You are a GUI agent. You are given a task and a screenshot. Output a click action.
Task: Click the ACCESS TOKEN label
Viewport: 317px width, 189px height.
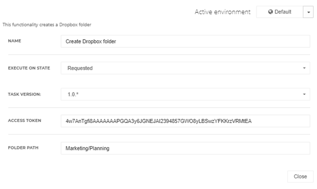[x=24, y=121]
